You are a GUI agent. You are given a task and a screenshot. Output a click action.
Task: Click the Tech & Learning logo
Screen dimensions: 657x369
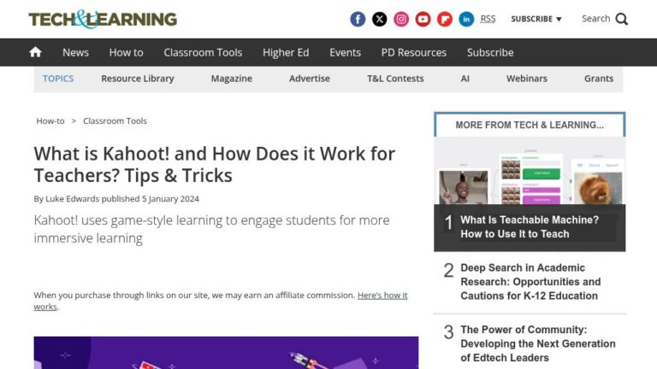pos(103,19)
